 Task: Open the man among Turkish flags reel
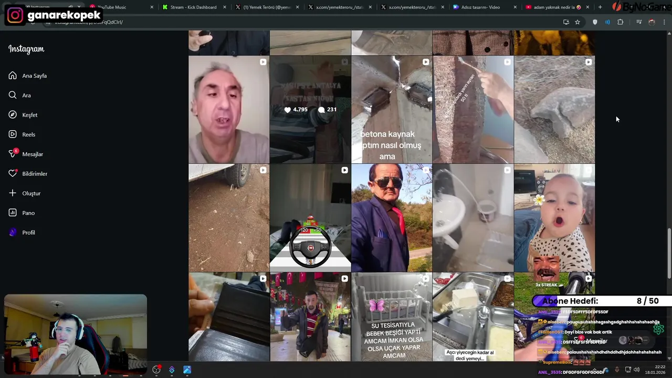click(310, 317)
